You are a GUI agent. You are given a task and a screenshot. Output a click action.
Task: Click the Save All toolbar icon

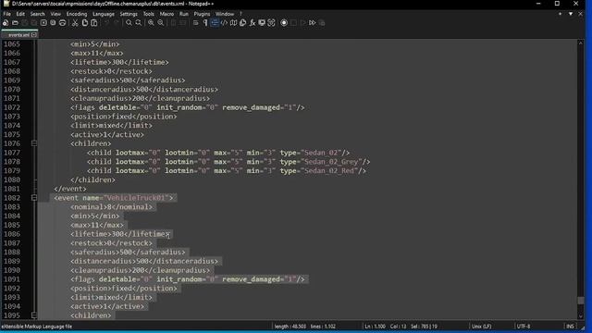pyautogui.click(x=34, y=23)
